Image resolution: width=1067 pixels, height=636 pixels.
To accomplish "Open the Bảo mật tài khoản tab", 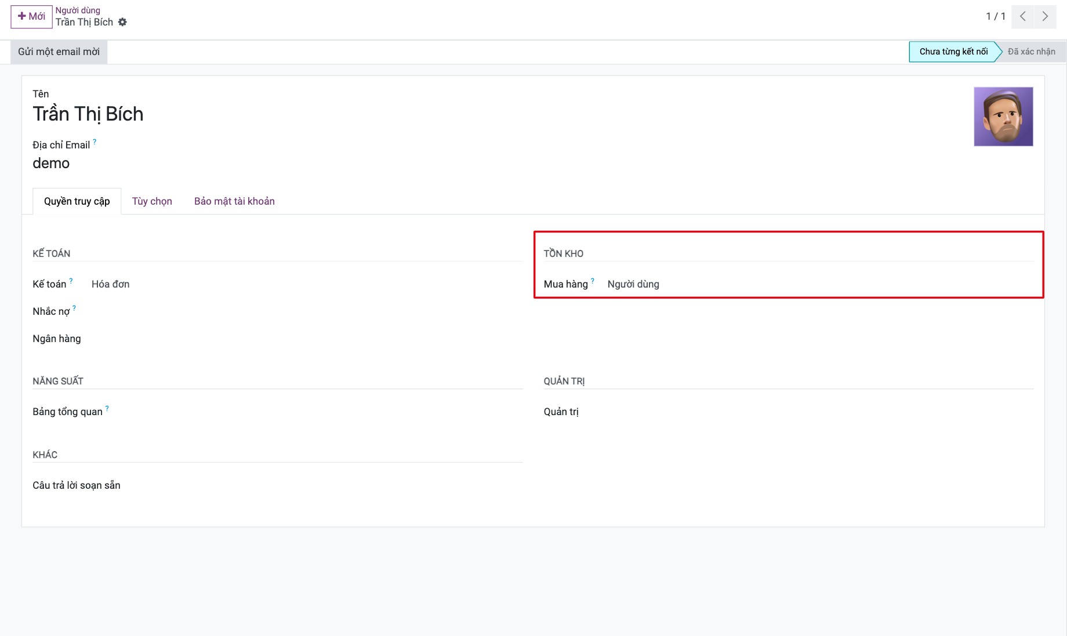I will [234, 201].
